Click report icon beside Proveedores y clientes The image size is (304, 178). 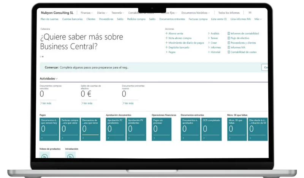(229, 43)
